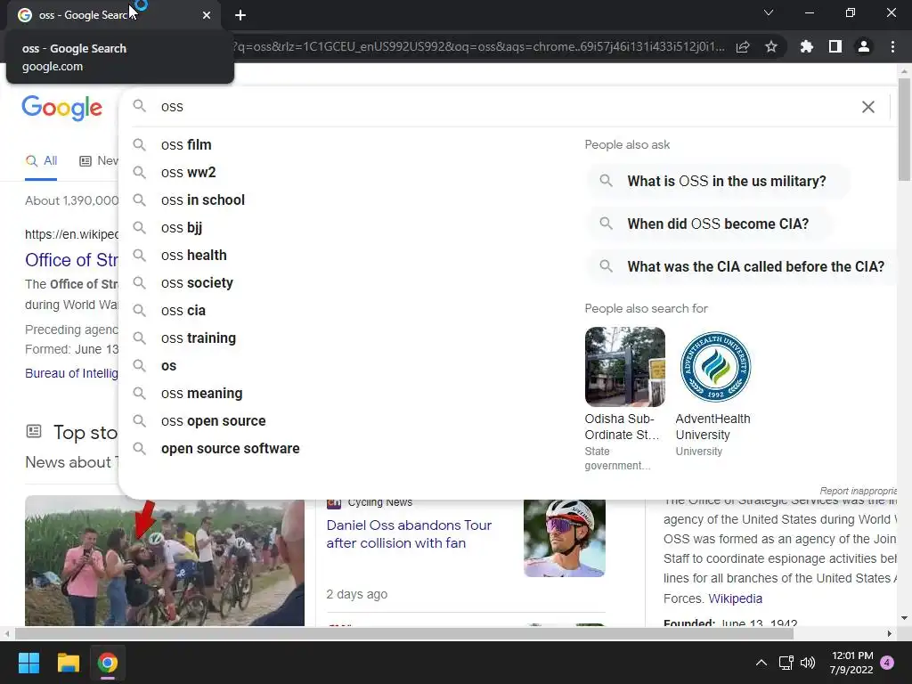Select suggestion oss health
Screen dimensions: 912x684
[x=349, y=256]
